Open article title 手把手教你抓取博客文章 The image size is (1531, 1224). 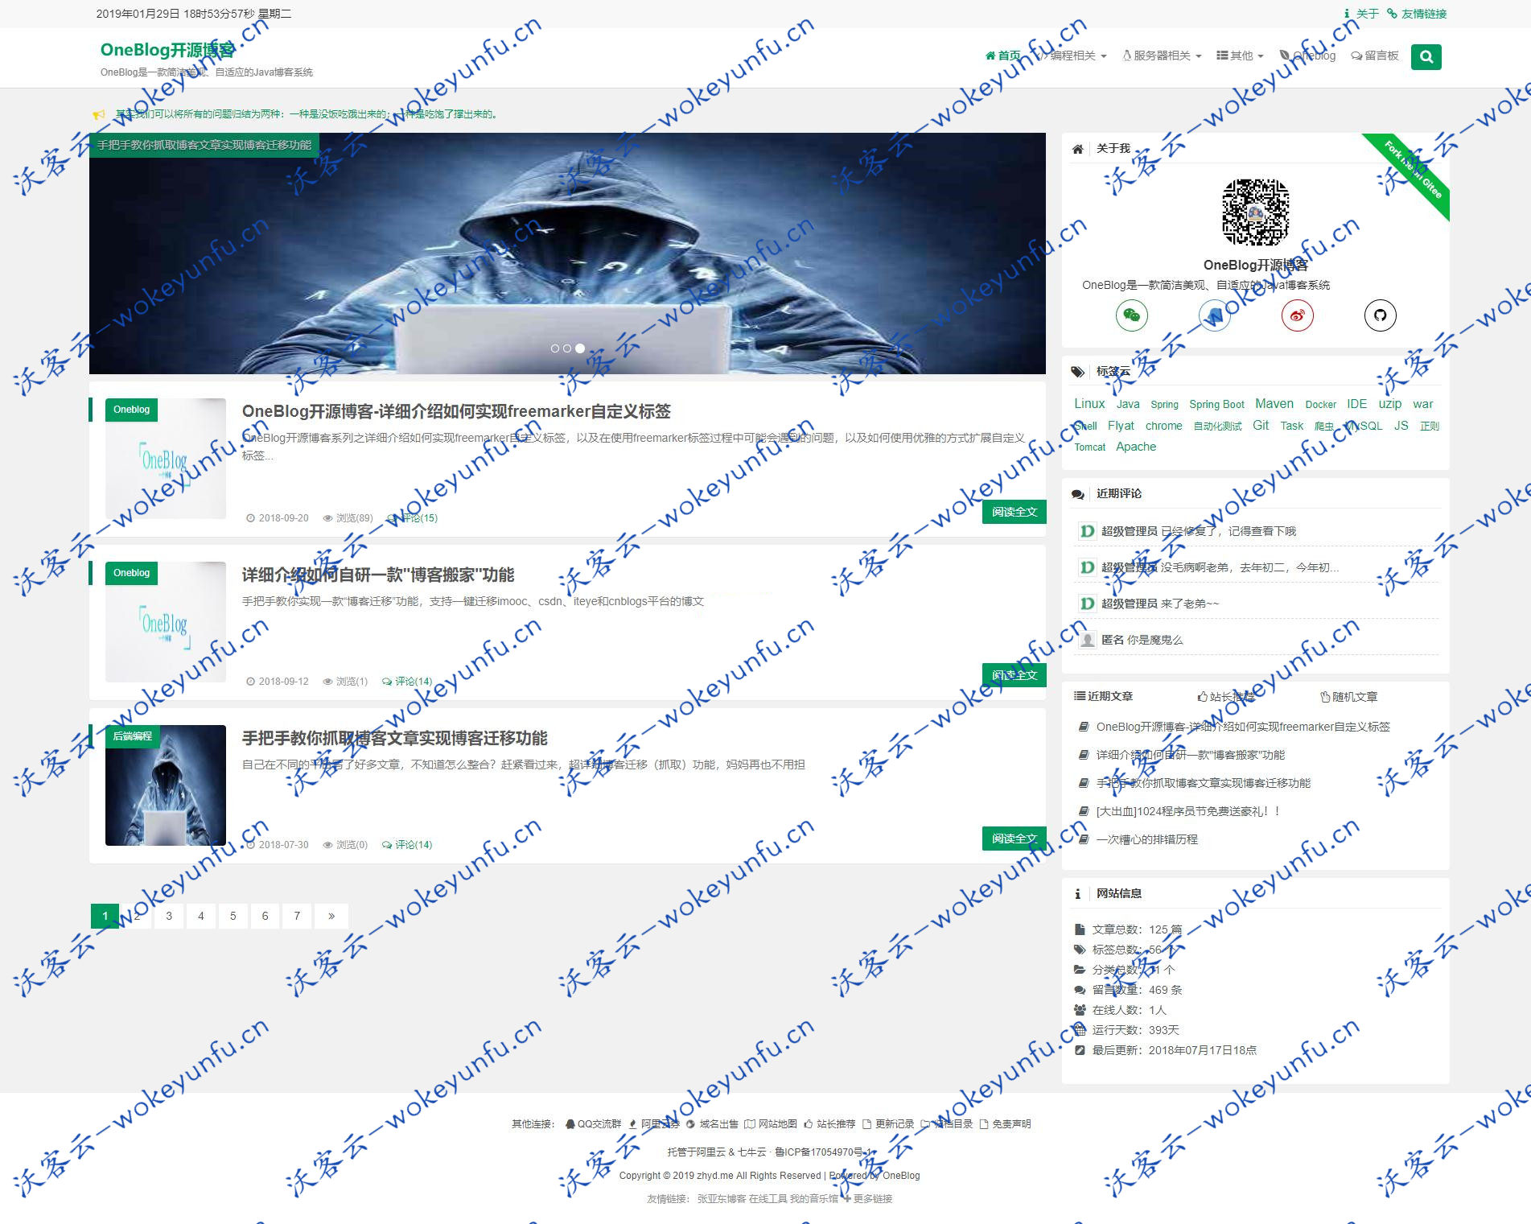[x=394, y=738]
